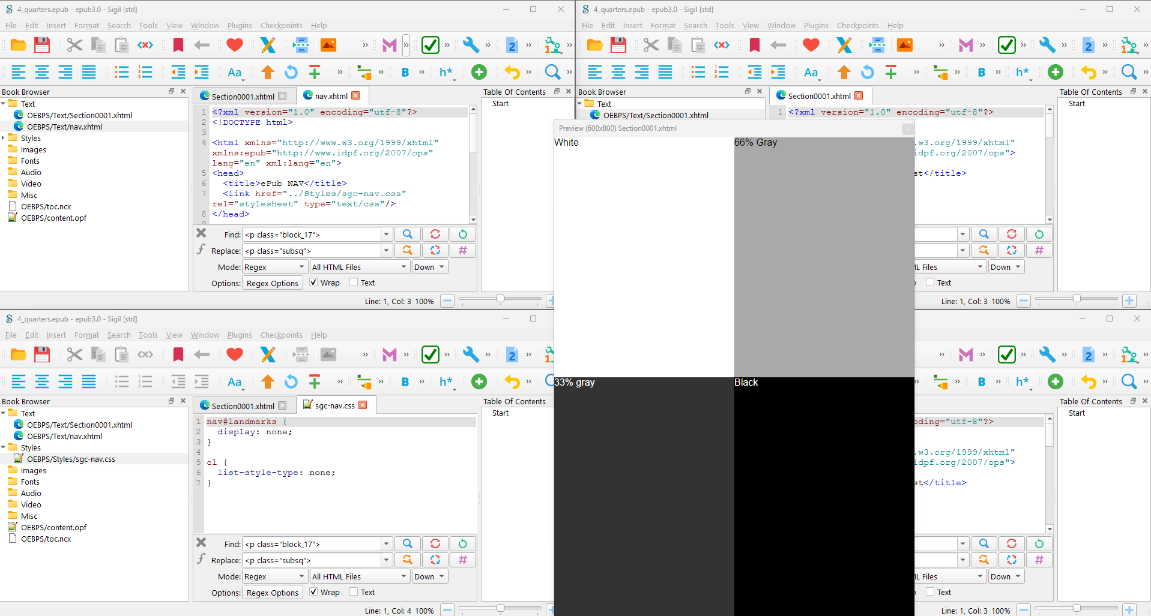
Task: Click the Aa change case icon, top-left window
Action: pyautogui.click(x=235, y=73)
